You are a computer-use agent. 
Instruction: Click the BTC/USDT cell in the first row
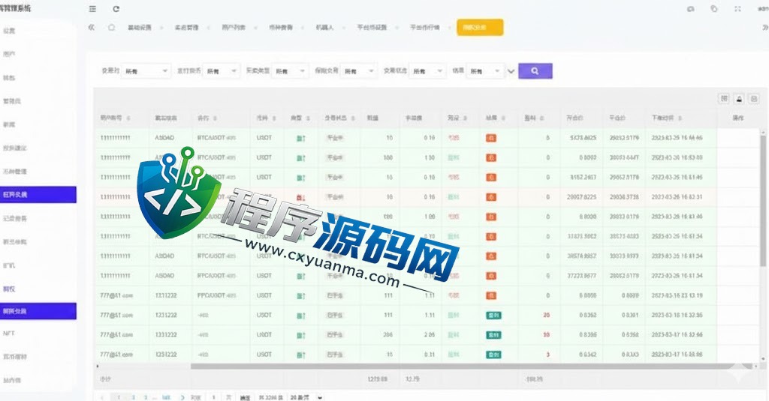(x=216, y=138)
